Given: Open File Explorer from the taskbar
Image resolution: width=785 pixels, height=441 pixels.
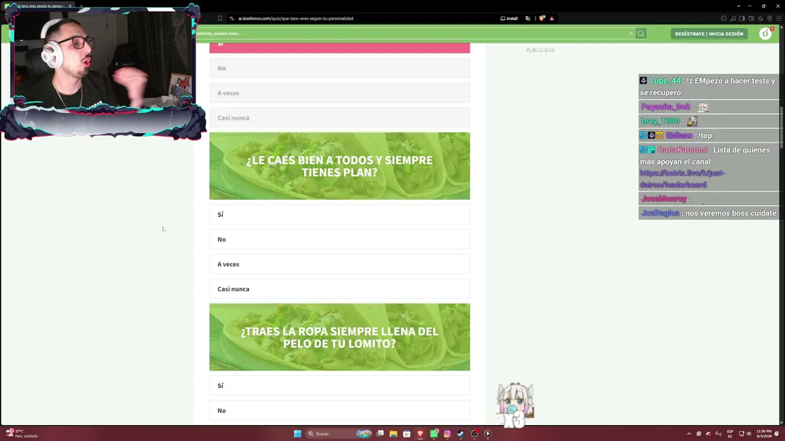Looking at the screenshot, I should (393, 434).
